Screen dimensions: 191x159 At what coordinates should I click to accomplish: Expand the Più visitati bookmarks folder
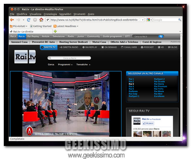coord(19,26)
